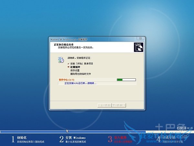Click the 下一步 next button
The height and width of the screenshot is (146, 194).
pos(119,105)
